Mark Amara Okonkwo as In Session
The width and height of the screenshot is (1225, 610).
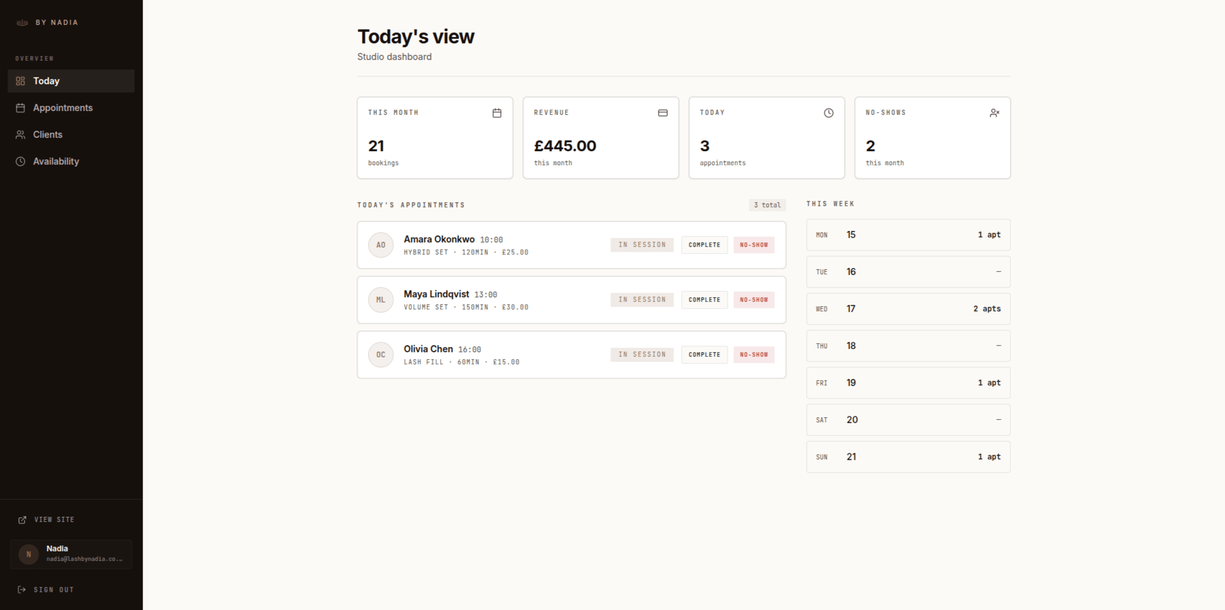(x=642, y=245)
